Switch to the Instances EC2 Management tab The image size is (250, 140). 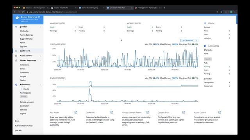(36, 8)
